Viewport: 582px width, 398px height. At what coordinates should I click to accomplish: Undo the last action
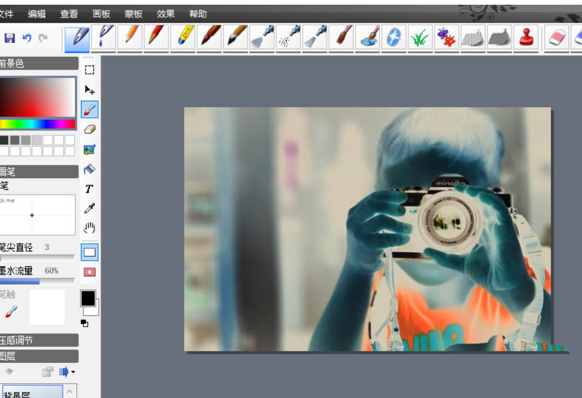coord(26,38)
